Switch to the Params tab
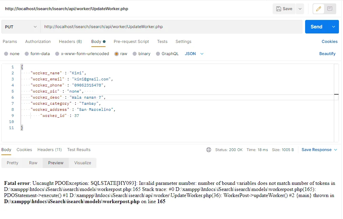This screenshot has height=219, width=343. [x=10, y=42]
